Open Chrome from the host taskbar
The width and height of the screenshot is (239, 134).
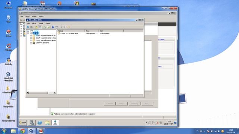pos(22,131)
